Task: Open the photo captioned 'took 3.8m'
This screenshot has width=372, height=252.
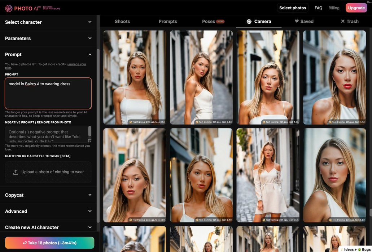Action: (201, 77)
